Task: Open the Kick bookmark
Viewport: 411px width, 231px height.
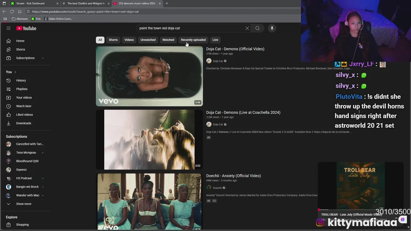Action: point(36,19)
